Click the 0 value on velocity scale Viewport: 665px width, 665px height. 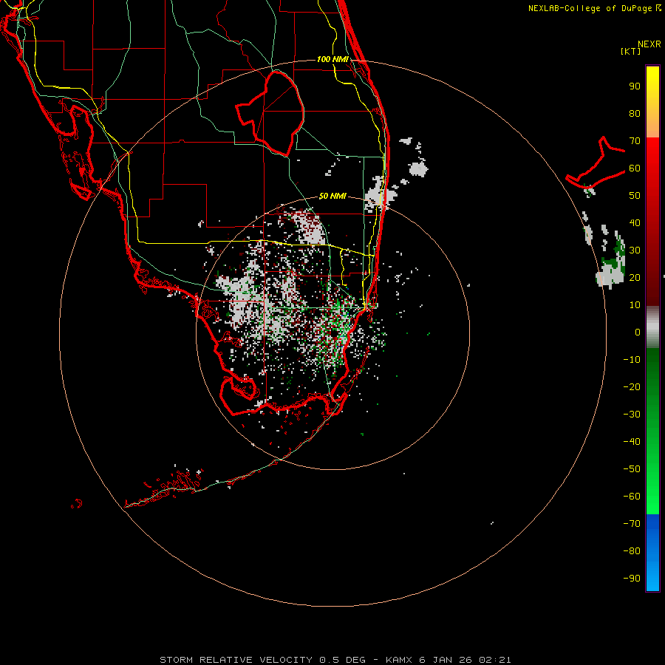click(x=638, y=332)
